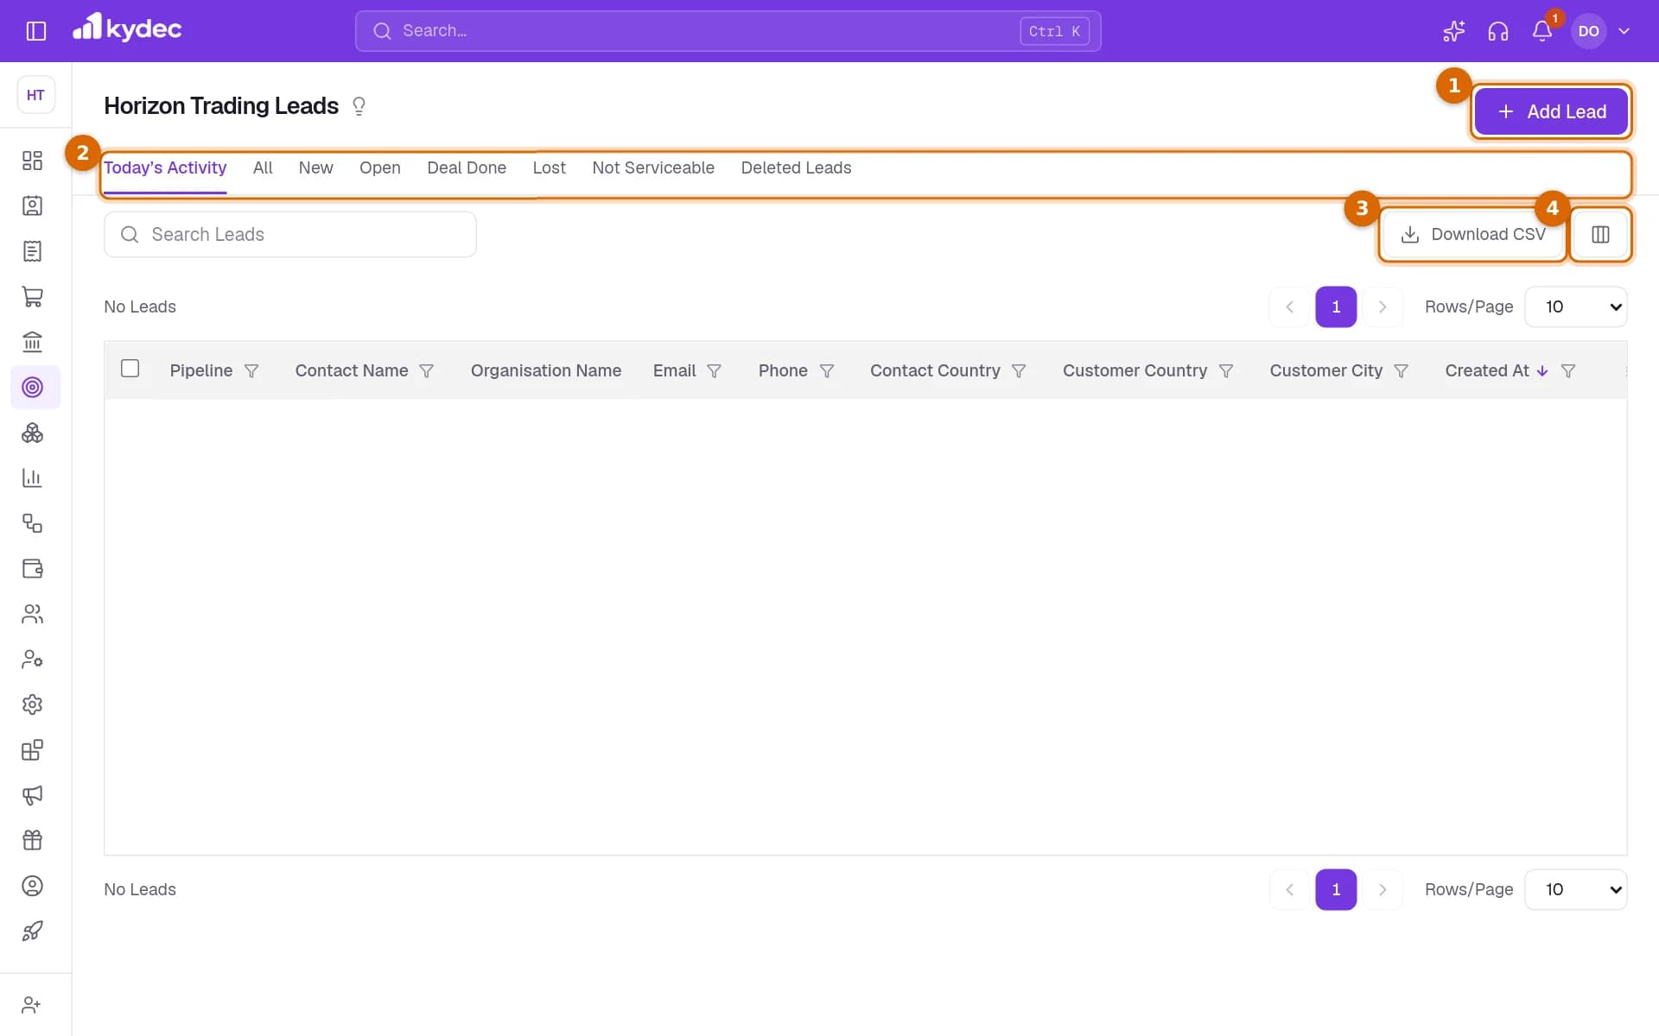Click the Organisation Name column header
The width and height of the screenshot is (1659, 1036).
[x=546, y=370]
